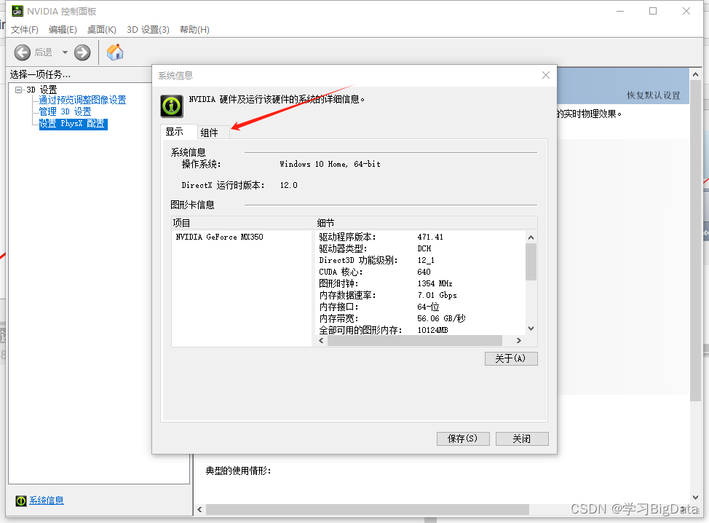Click the green info icon in the dialog

tap(172, 106)
